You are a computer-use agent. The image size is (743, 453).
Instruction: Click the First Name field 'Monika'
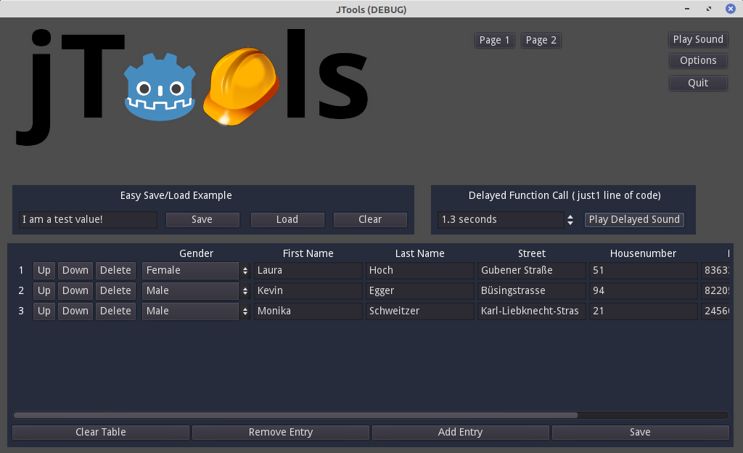308,311
